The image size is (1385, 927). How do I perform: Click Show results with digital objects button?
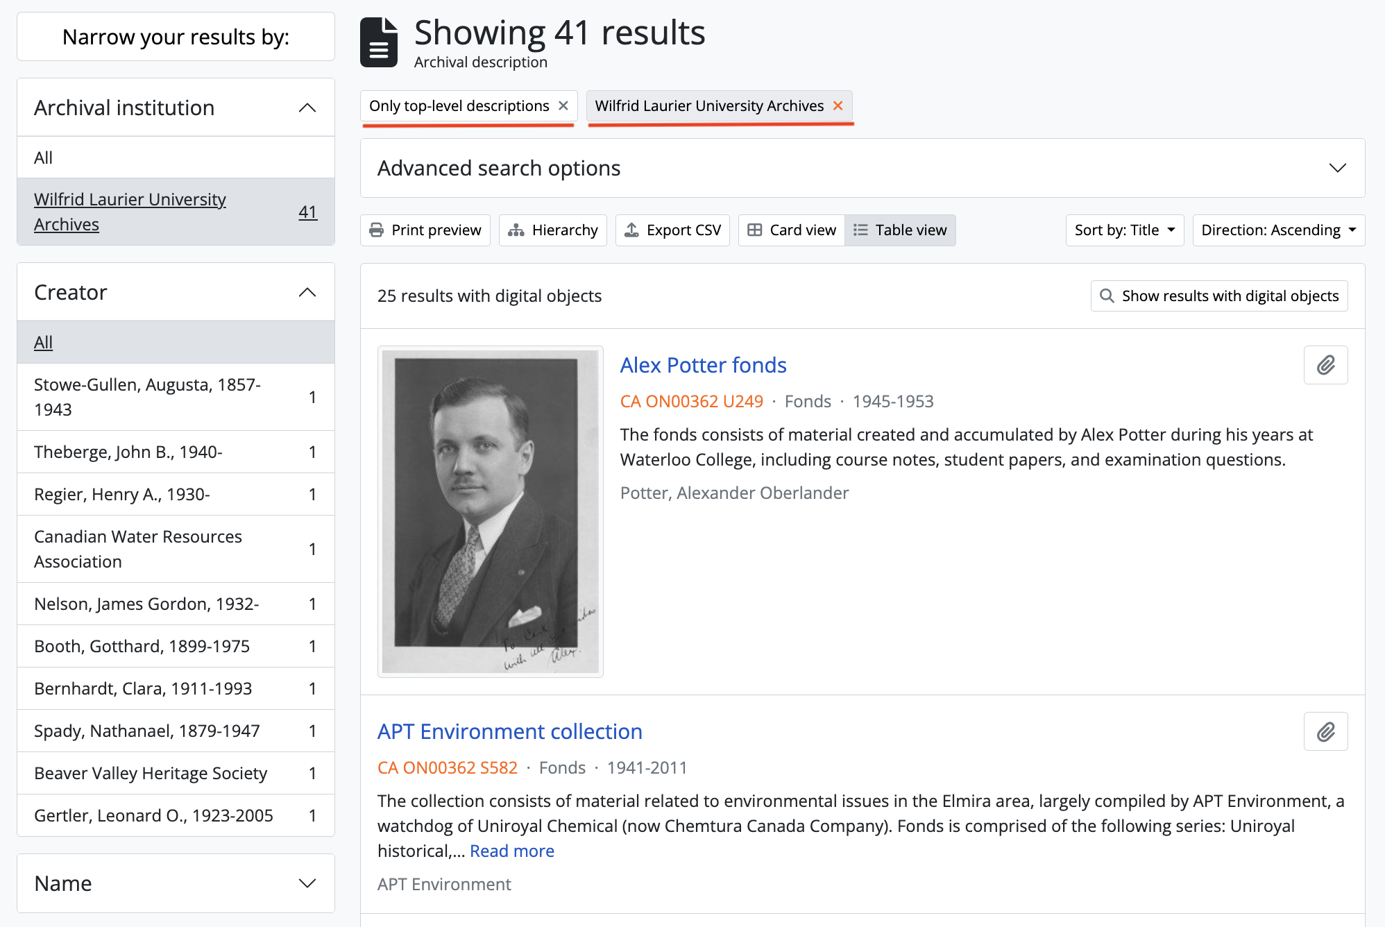pos(1218,296)
